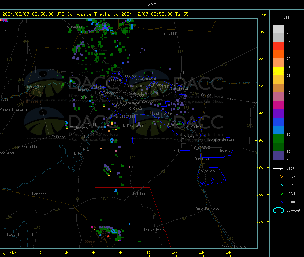Viewport: 304px width, 257px height.
Task: Select the orange 60 dBZ color swatch
Action: 278,54
